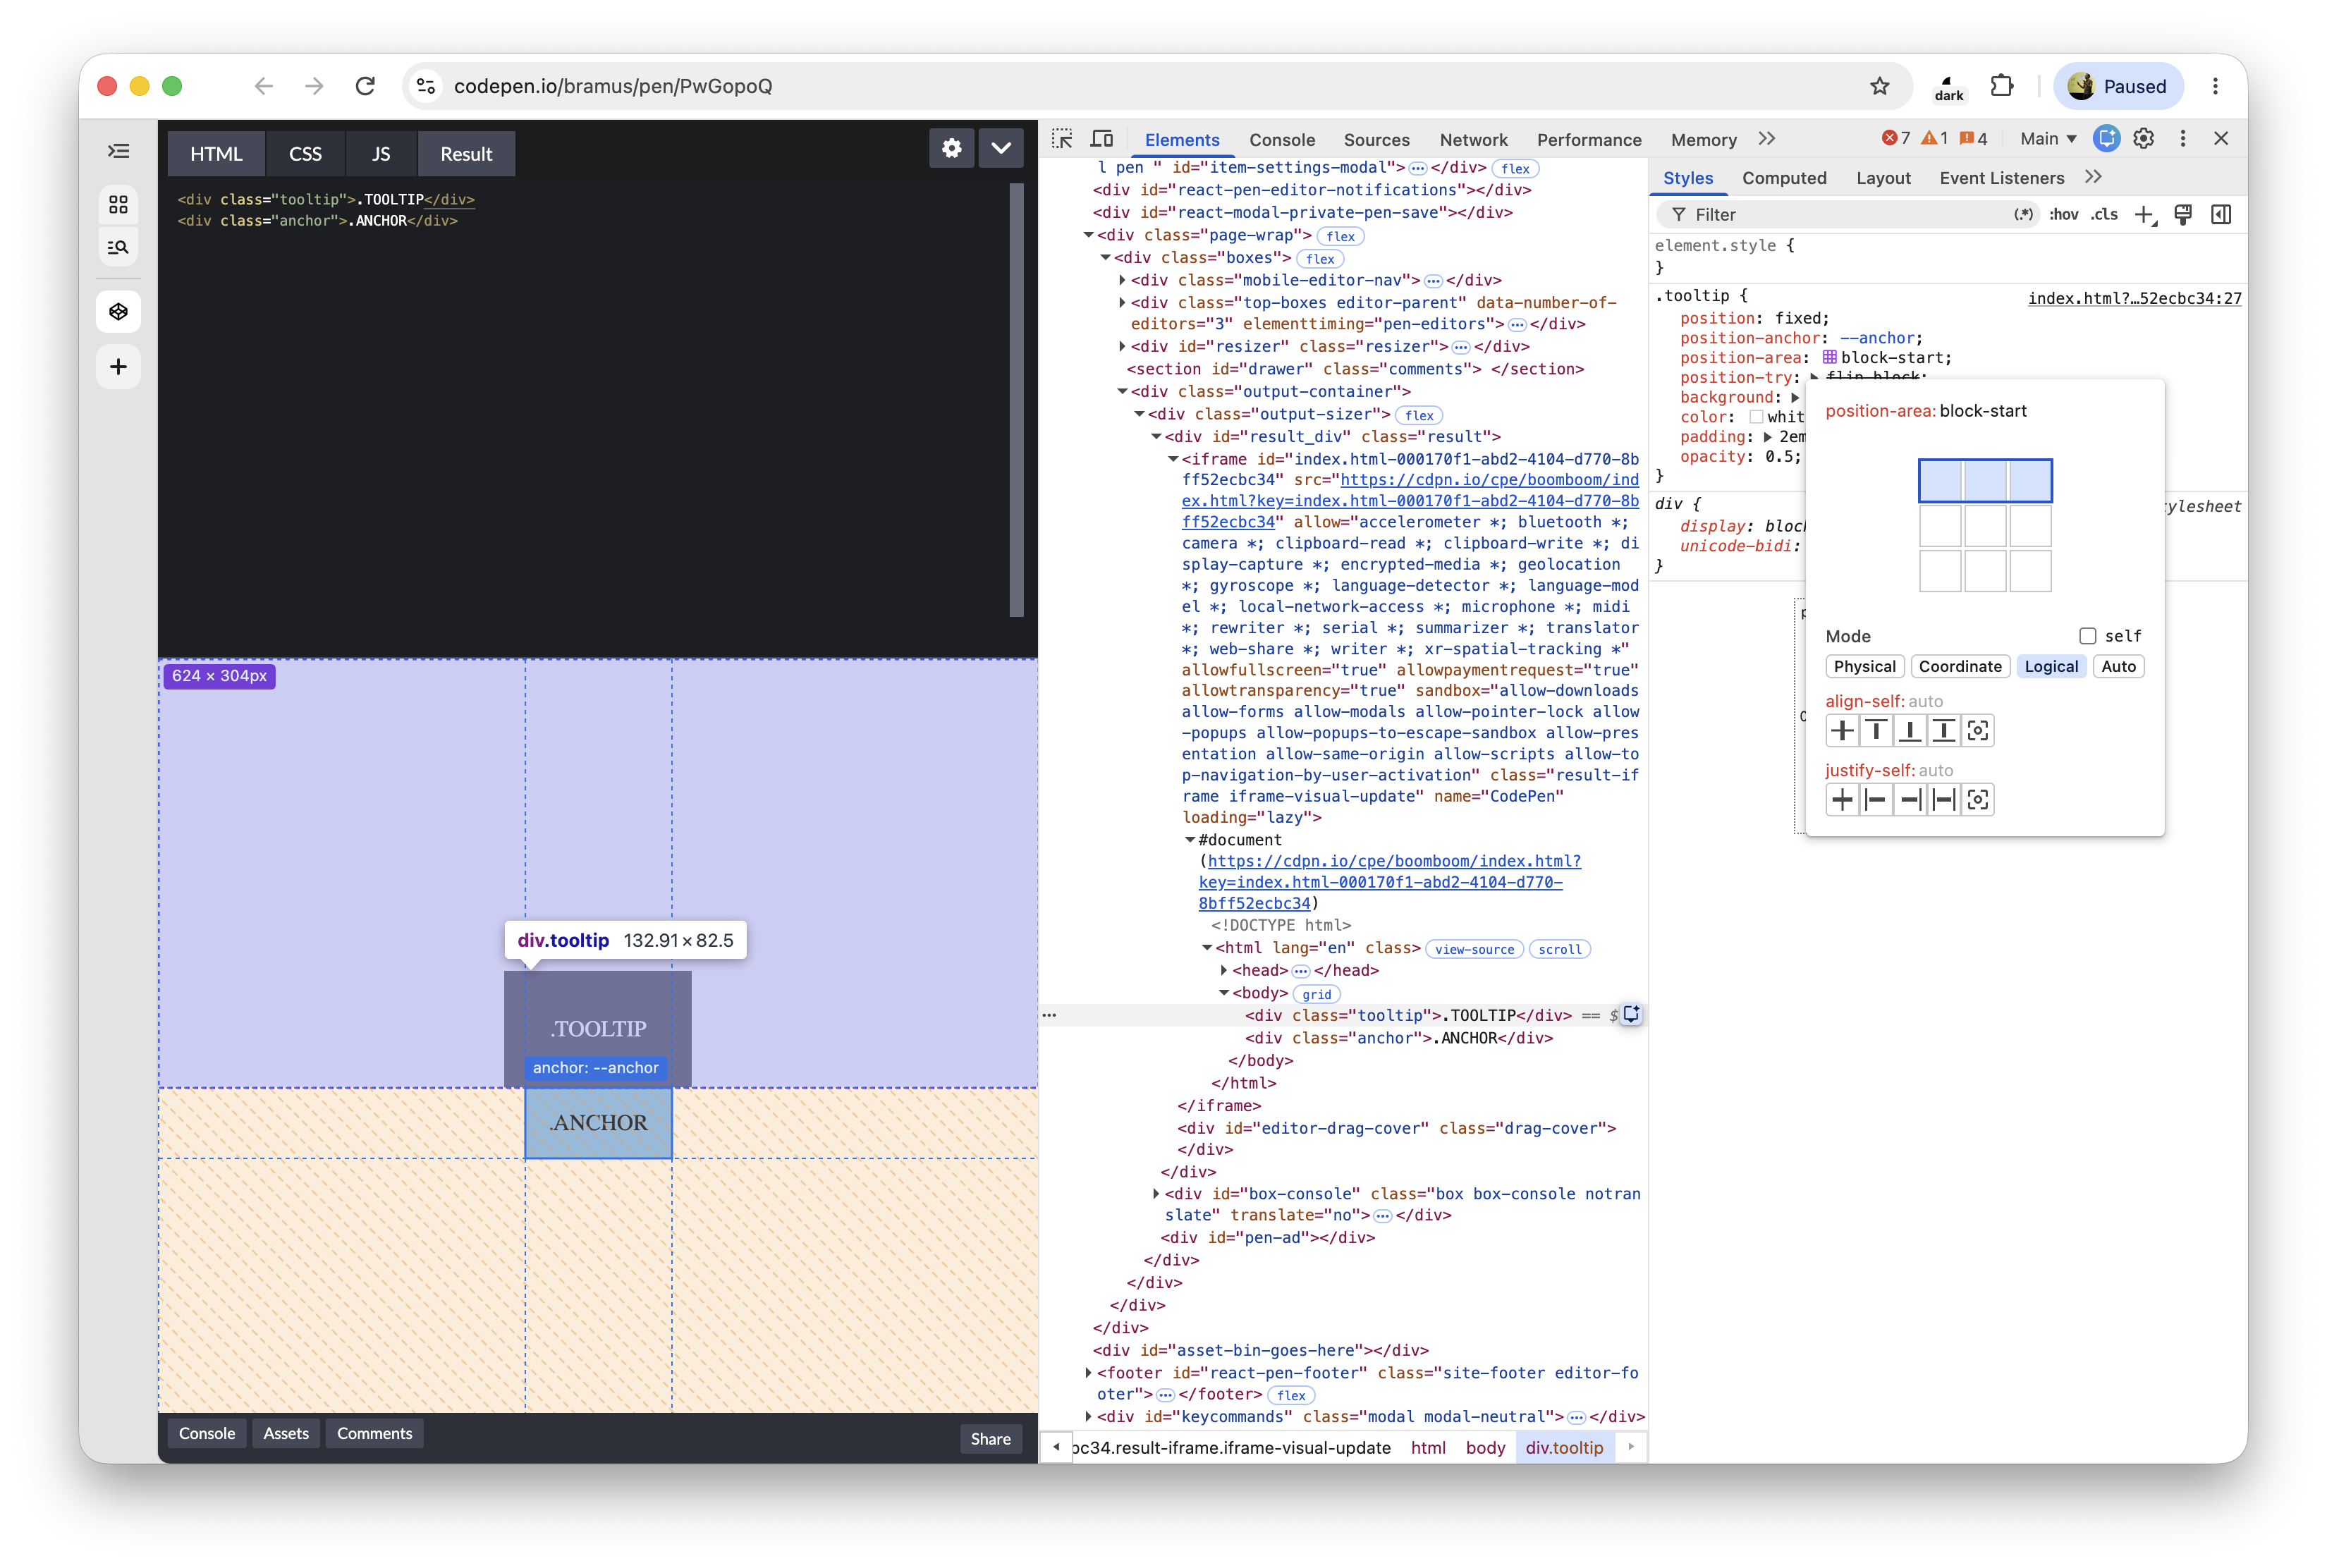
Task: Collapse the sidebar with the indent icon
Action: pos(118,151)
